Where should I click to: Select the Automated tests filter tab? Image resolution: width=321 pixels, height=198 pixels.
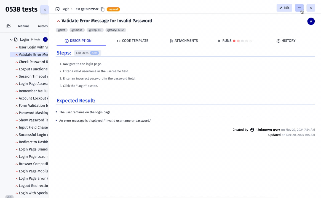(x=43, y=26)
